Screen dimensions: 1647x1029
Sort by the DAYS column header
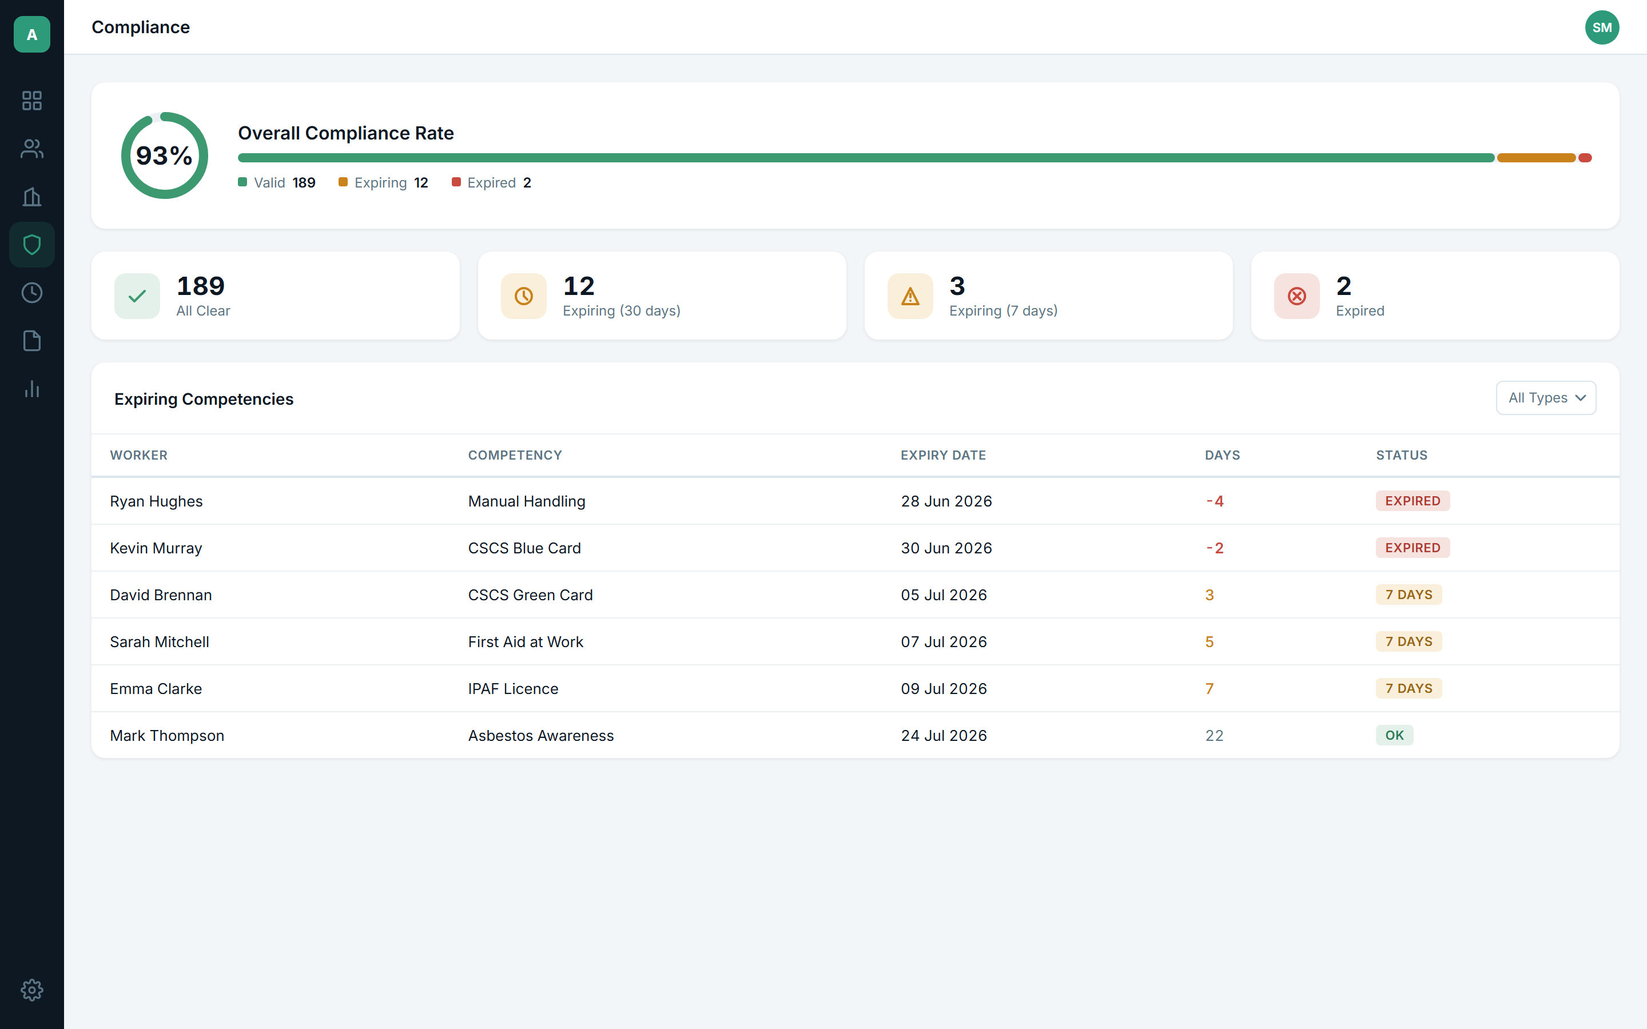point(1222,455)
